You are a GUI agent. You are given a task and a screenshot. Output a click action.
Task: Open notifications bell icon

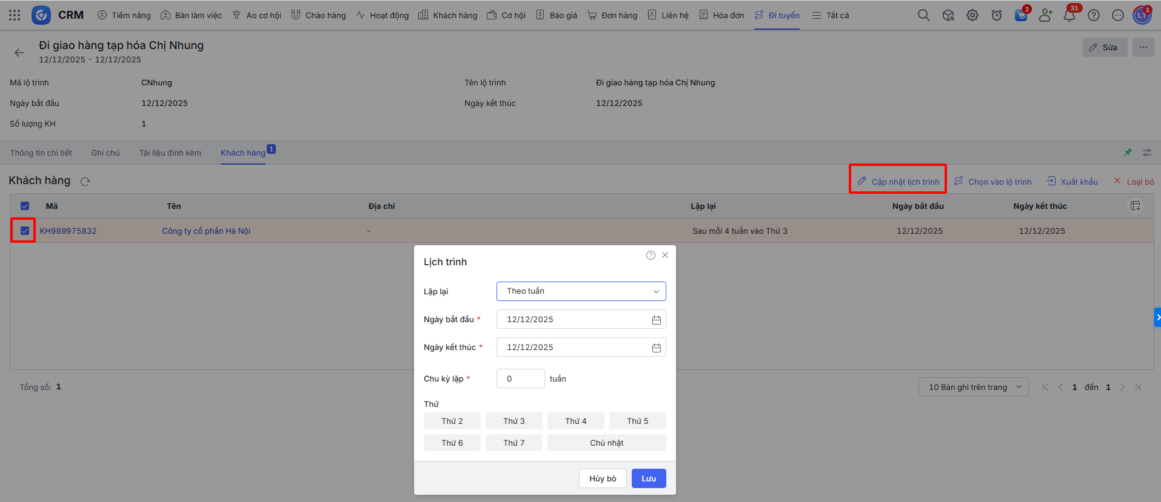click(1069, 15)
